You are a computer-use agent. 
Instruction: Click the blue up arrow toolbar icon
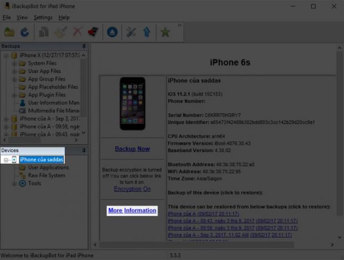point(147,32)
